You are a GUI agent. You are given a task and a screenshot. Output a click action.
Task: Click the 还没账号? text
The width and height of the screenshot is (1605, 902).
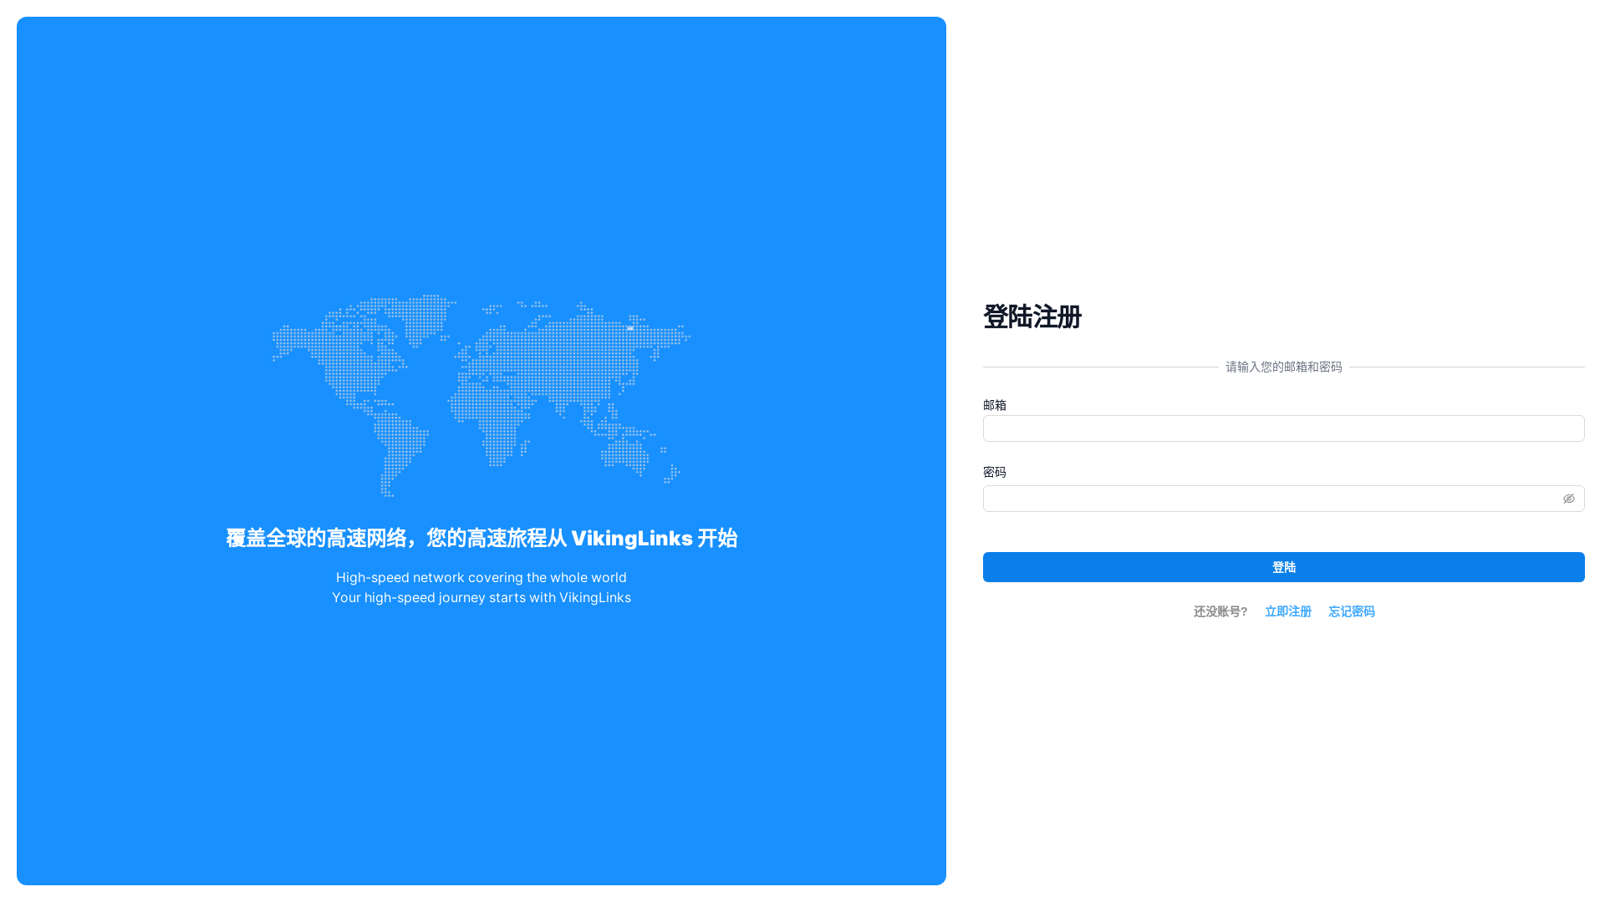point(1220,611)
